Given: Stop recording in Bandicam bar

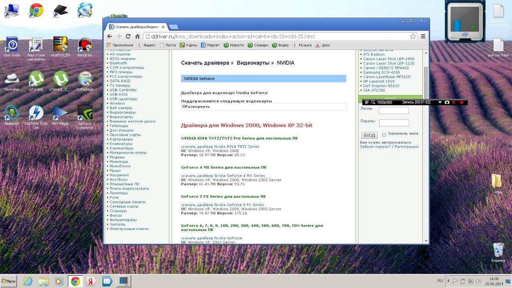Looking at the screenshot, I should (461, 102).
